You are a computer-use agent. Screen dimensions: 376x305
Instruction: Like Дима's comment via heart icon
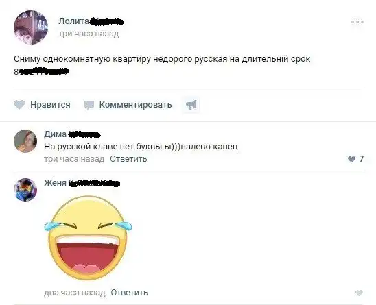click(x=351, y=159)
